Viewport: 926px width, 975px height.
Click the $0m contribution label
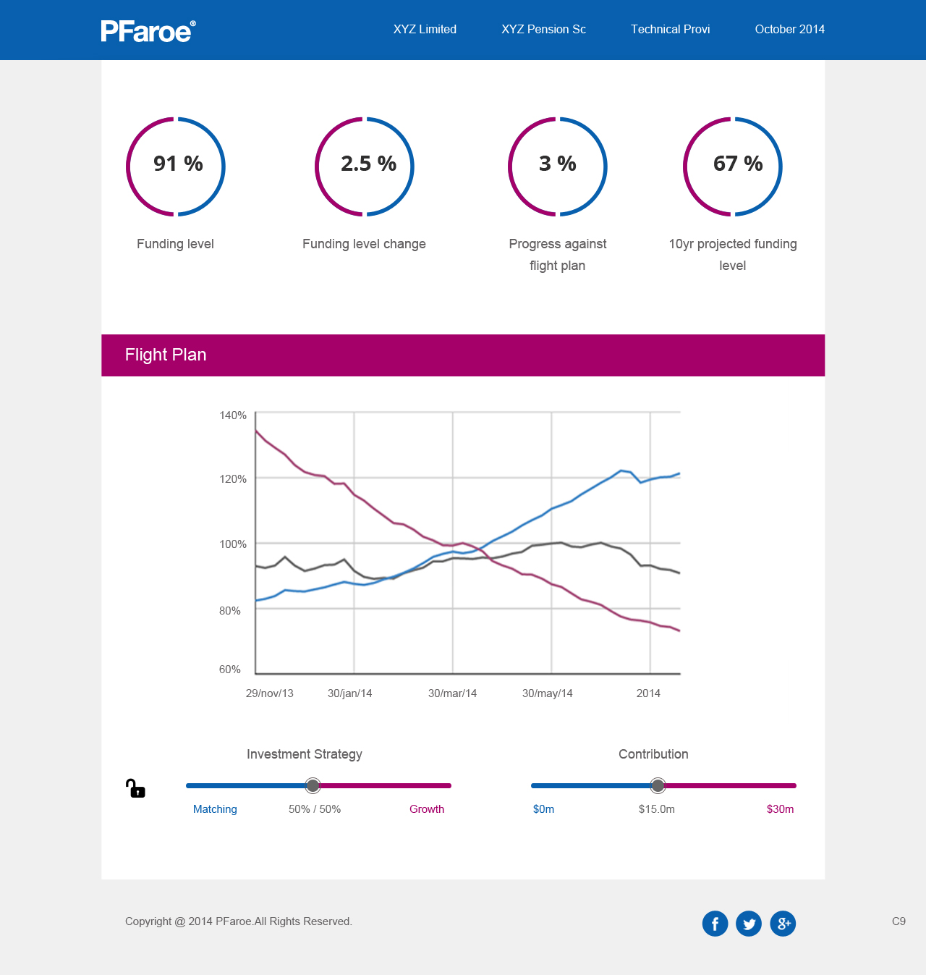pyautogui.click(x=544, y=809)
